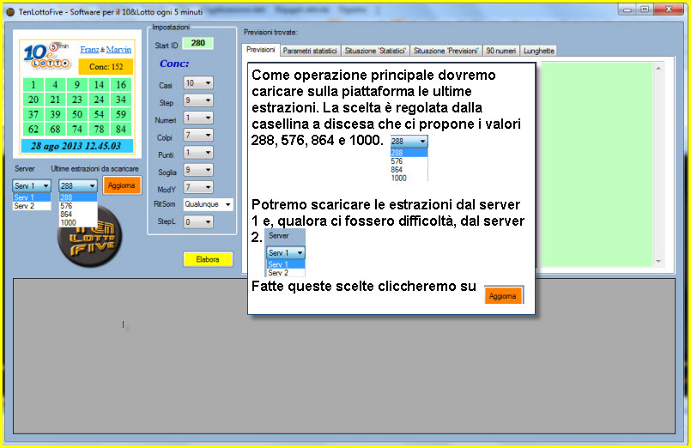Open the 90 numeri tab
The height and width of the screenshot is (448, 691).
[x=501, y=51]
